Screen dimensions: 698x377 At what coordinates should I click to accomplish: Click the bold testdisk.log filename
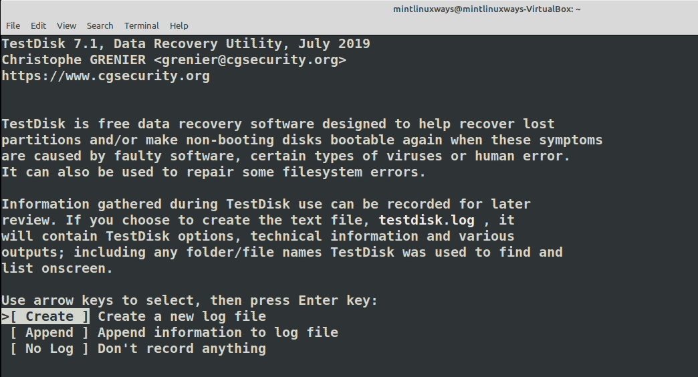427,221
